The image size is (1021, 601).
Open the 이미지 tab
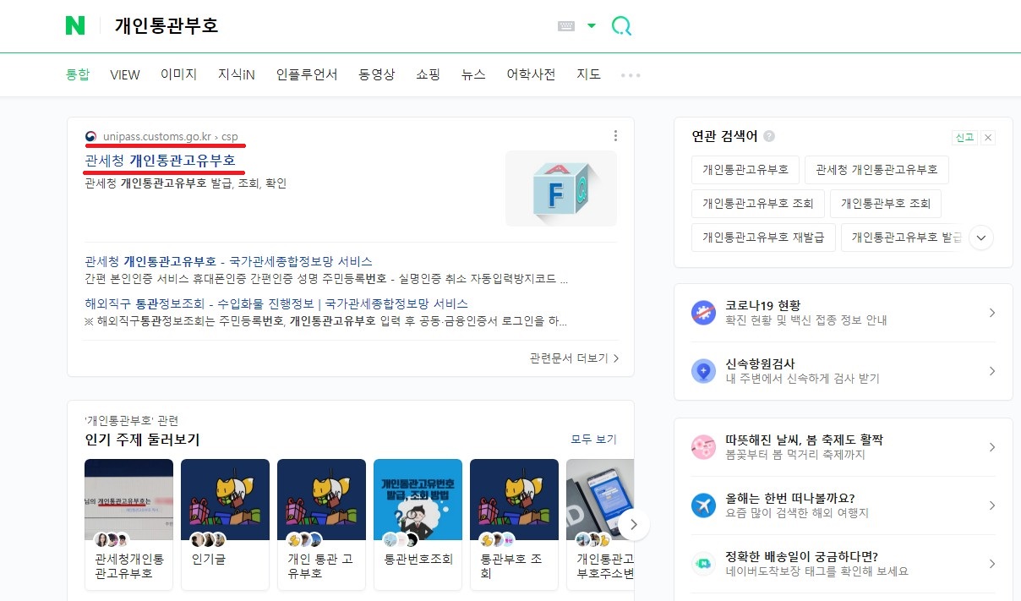(179, 74)
